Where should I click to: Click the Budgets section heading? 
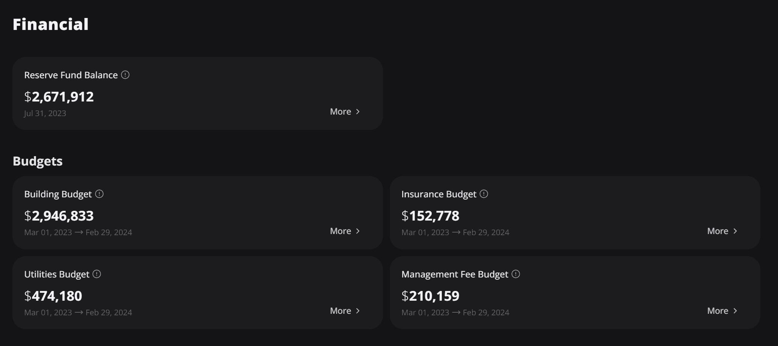coord(38,161)
